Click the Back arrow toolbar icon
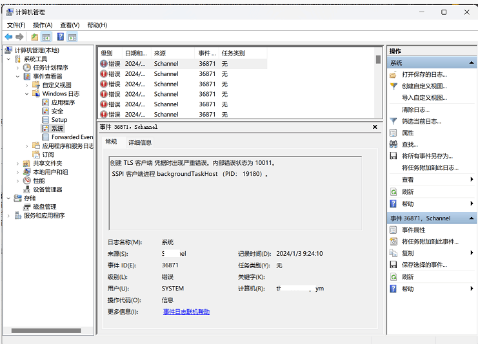 click(x=8, y=37)
